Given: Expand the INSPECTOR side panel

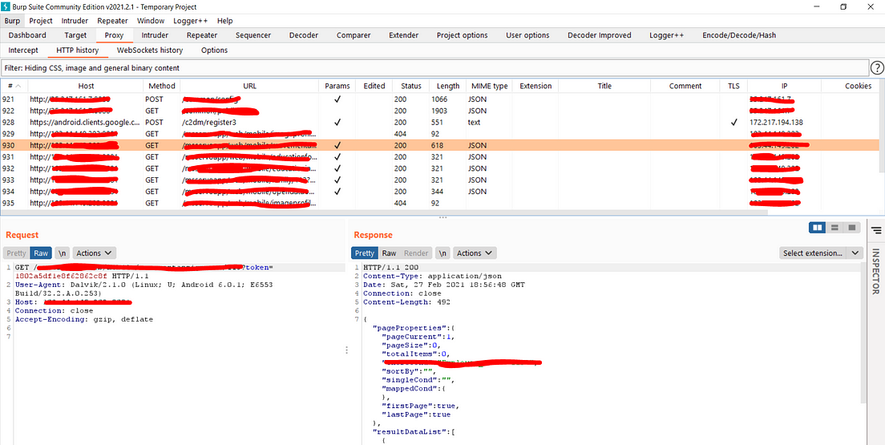Looking at the screenshot, I should 876,271.
